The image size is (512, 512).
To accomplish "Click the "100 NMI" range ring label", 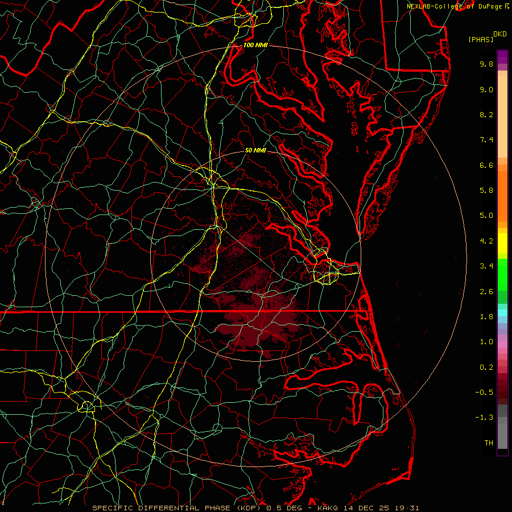I will [x=255, y=45].
